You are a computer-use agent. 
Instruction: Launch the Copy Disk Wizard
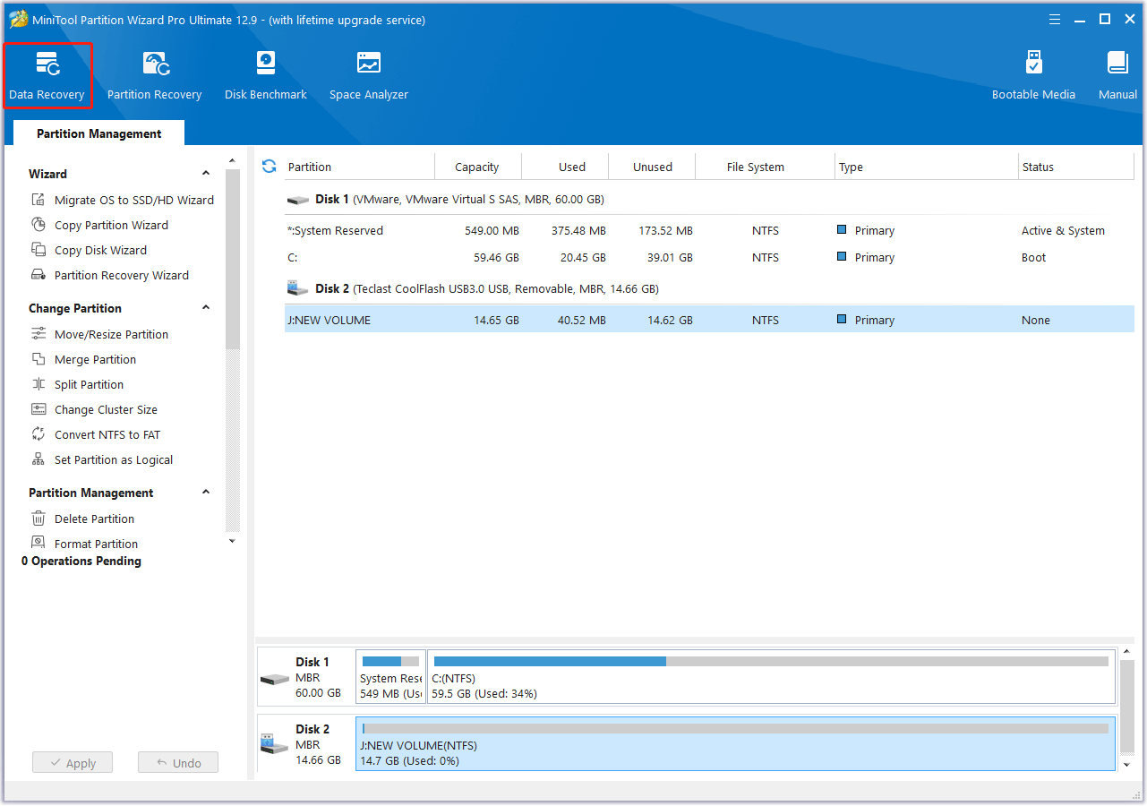click(90, 250)
